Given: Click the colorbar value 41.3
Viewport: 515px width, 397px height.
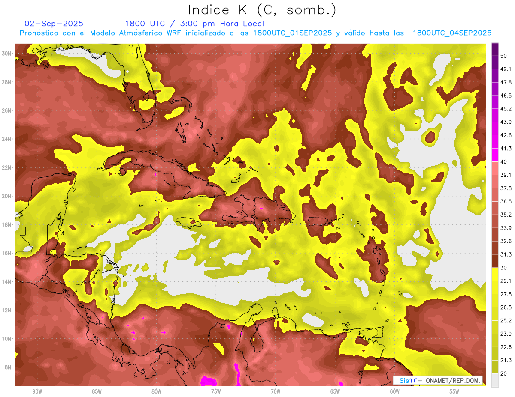Looking at the screenshot, I should pyautogui.click(x=506, y=149).
